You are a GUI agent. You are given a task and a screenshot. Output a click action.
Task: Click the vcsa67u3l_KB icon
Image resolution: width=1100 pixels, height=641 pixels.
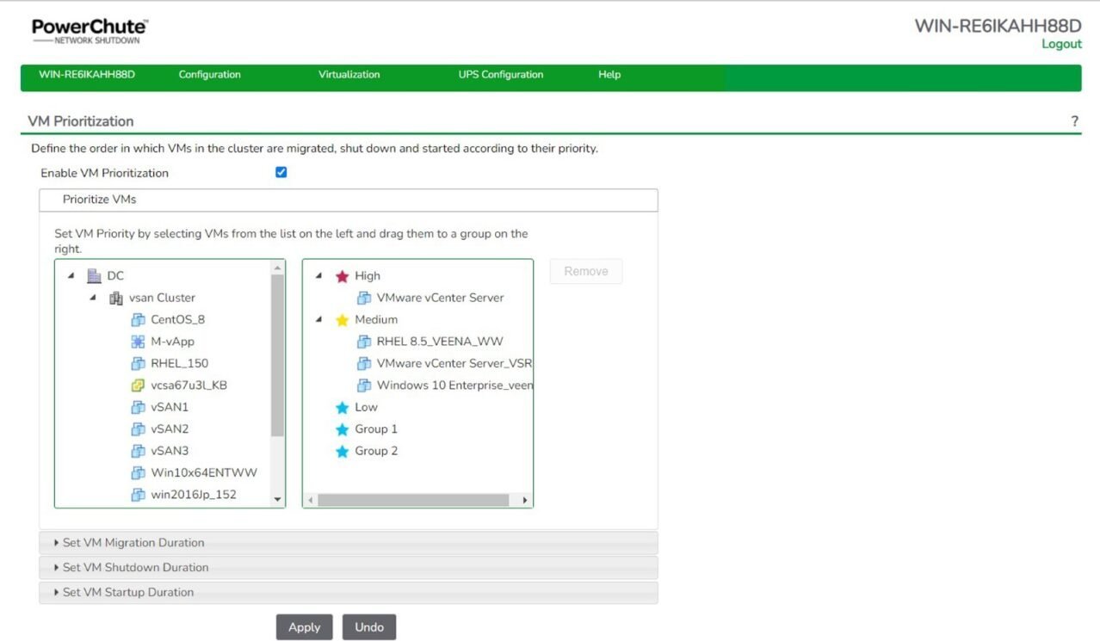click(138, 385)
